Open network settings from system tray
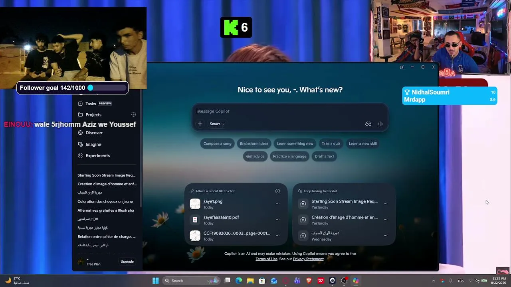Viewport: 511px width, 287px height. [x=471, y=281]
